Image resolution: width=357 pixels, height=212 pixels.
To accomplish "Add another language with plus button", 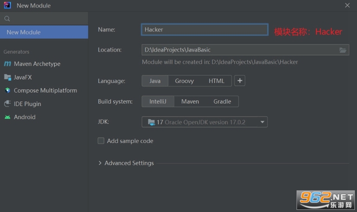I will (x=240, y=80).
